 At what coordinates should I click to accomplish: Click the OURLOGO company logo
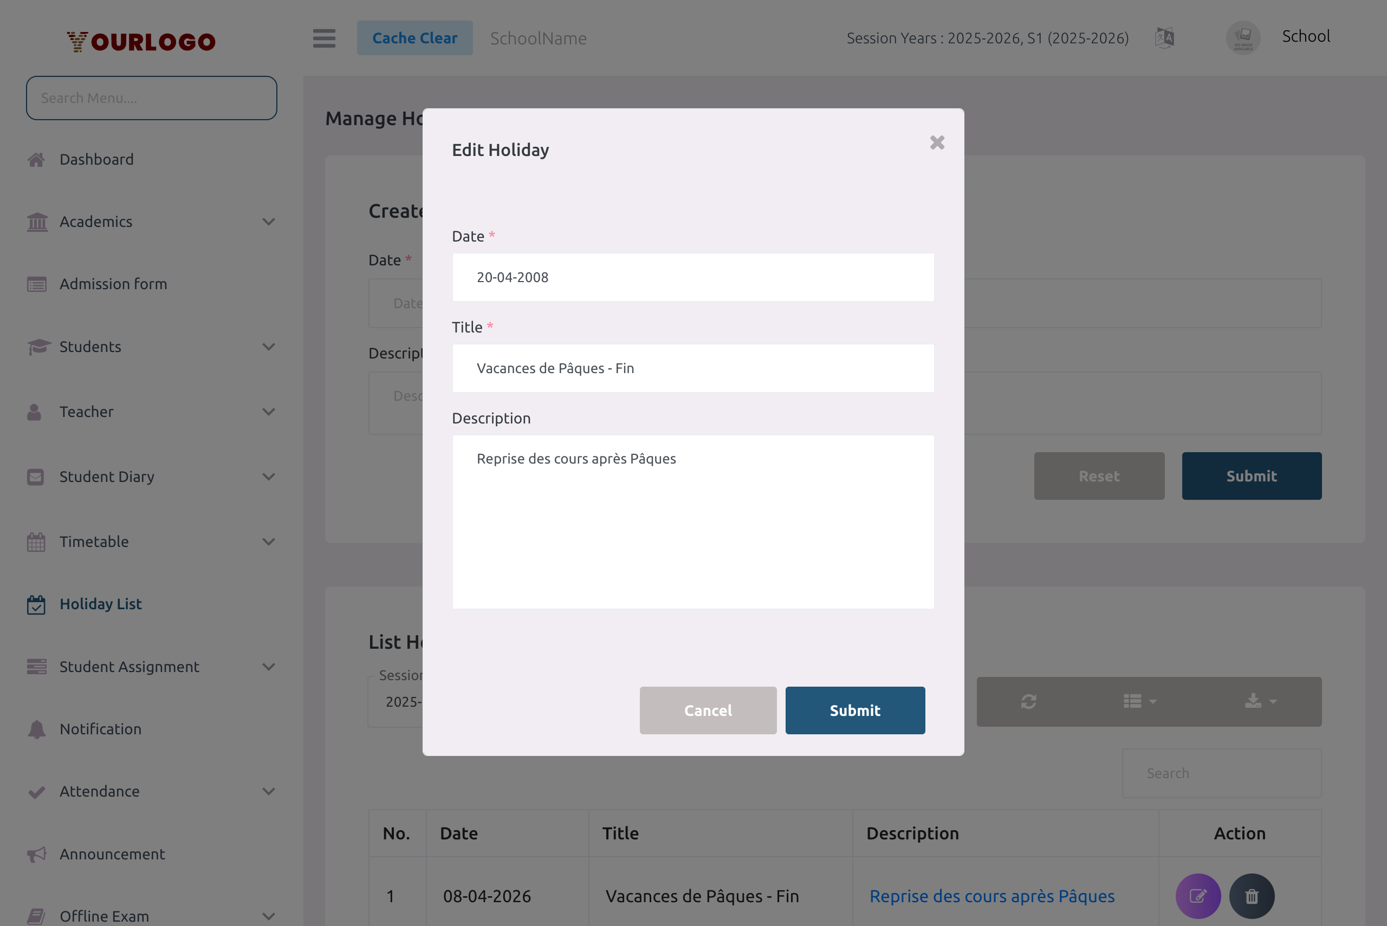(x=140, y=40)
